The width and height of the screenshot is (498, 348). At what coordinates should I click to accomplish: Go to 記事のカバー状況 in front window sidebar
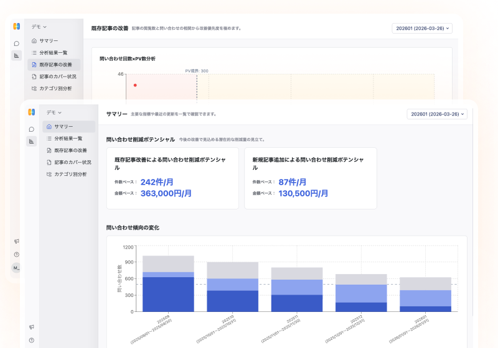(69, 162)
